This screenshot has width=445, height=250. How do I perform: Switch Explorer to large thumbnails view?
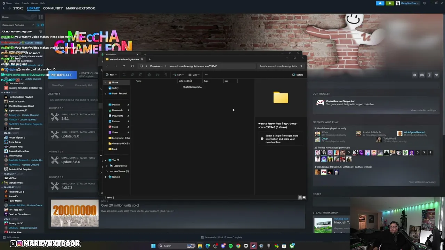click(x=304, y=198)
